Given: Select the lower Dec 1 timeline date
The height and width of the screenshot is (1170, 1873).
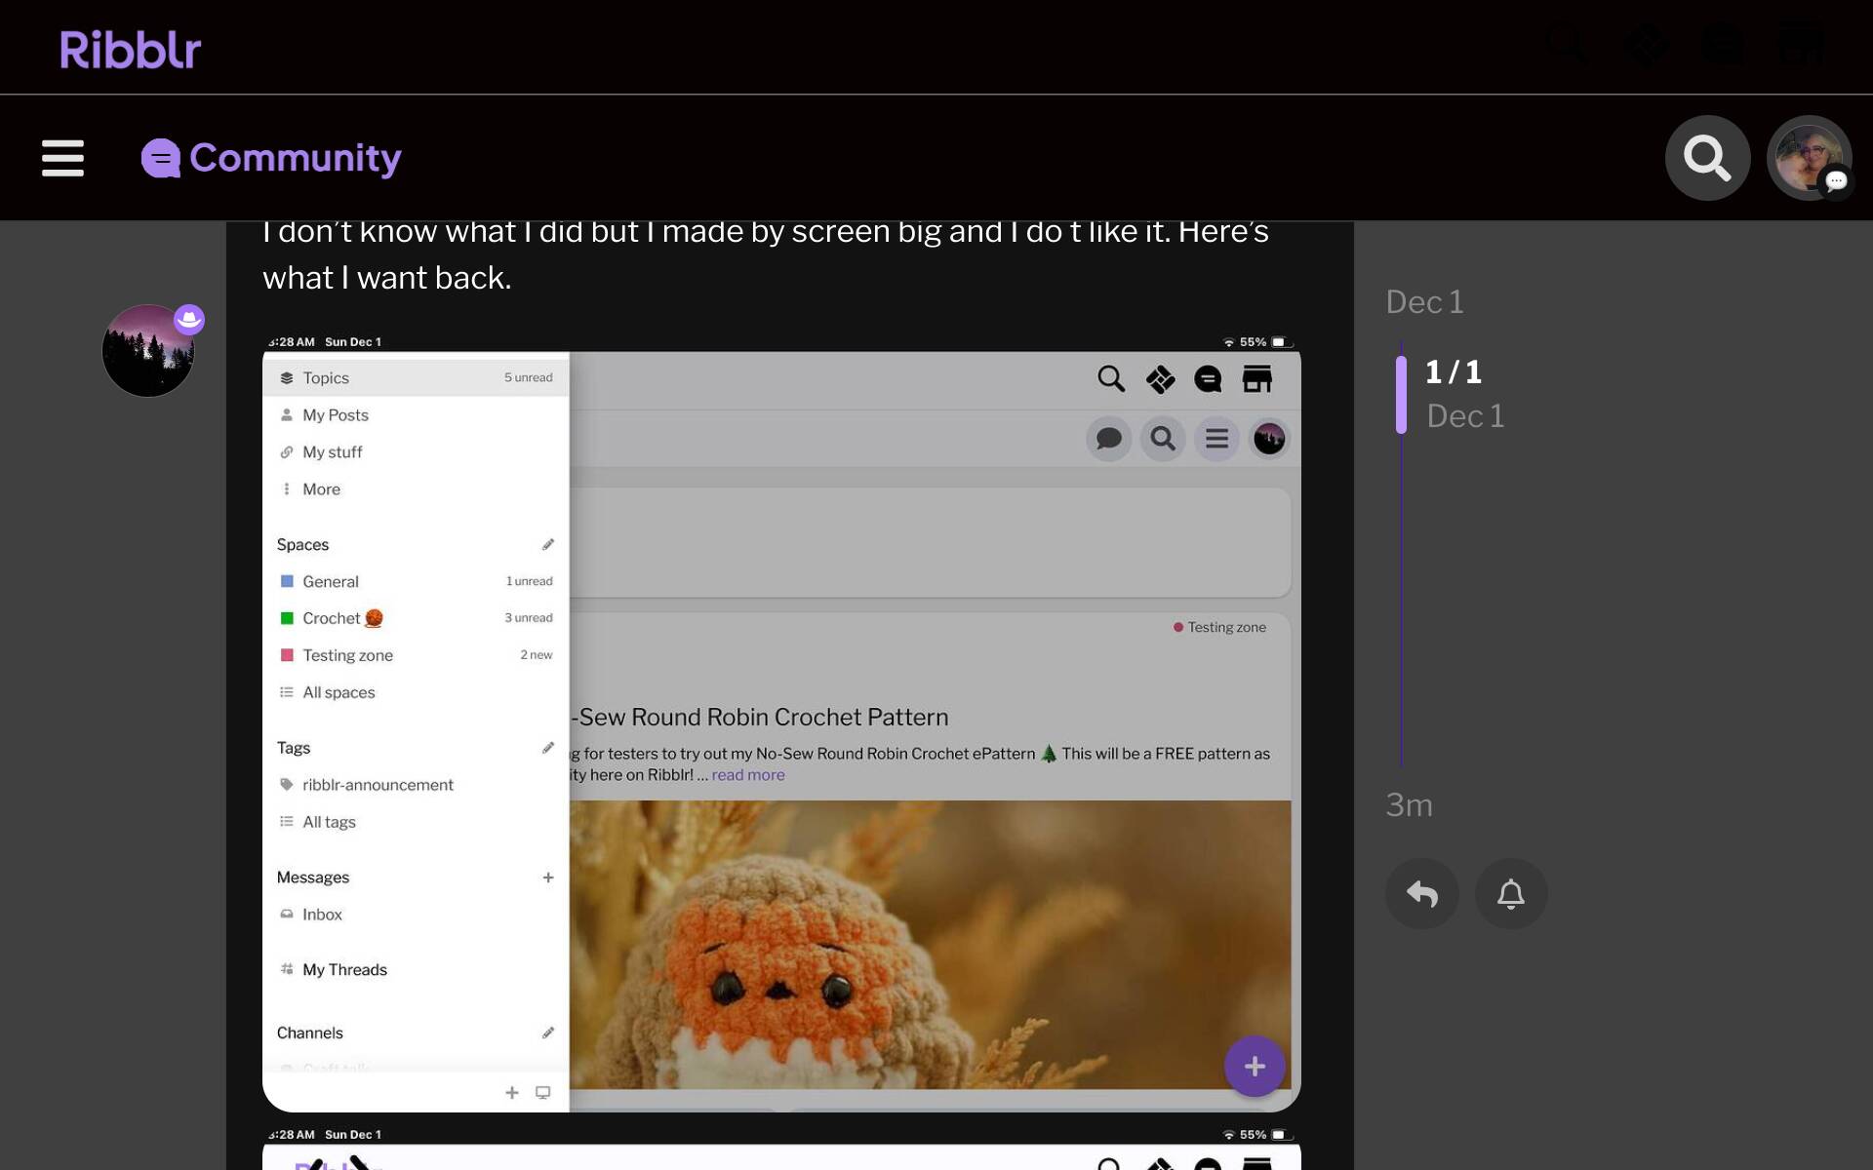Looking at the screenshot, I should [x=1465, y=416].
